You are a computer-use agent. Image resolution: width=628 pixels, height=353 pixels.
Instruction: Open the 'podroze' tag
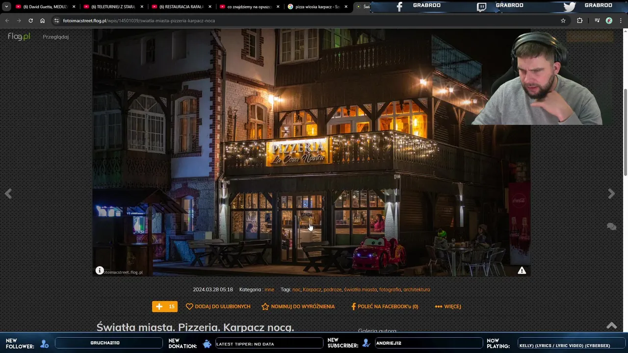[x=332, y=290]
